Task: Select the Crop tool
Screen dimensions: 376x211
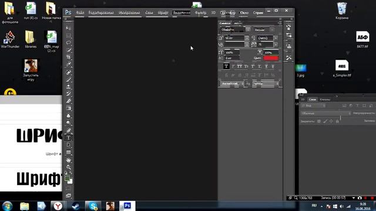Action: pyautogui.click(x=69, y=57)
